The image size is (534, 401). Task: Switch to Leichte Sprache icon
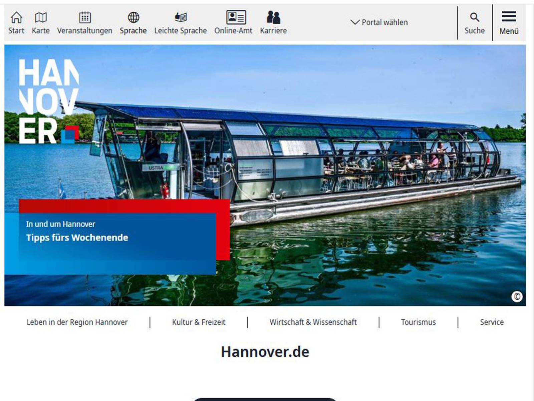[181, 17]
